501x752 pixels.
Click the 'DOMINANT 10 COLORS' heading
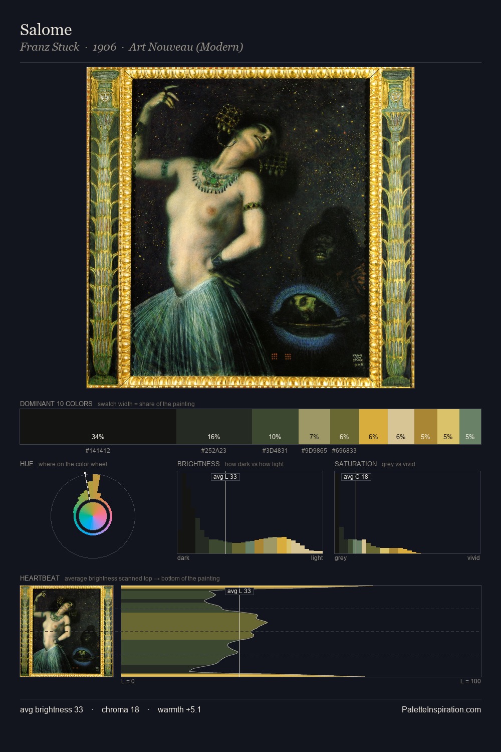click(56, 404)
